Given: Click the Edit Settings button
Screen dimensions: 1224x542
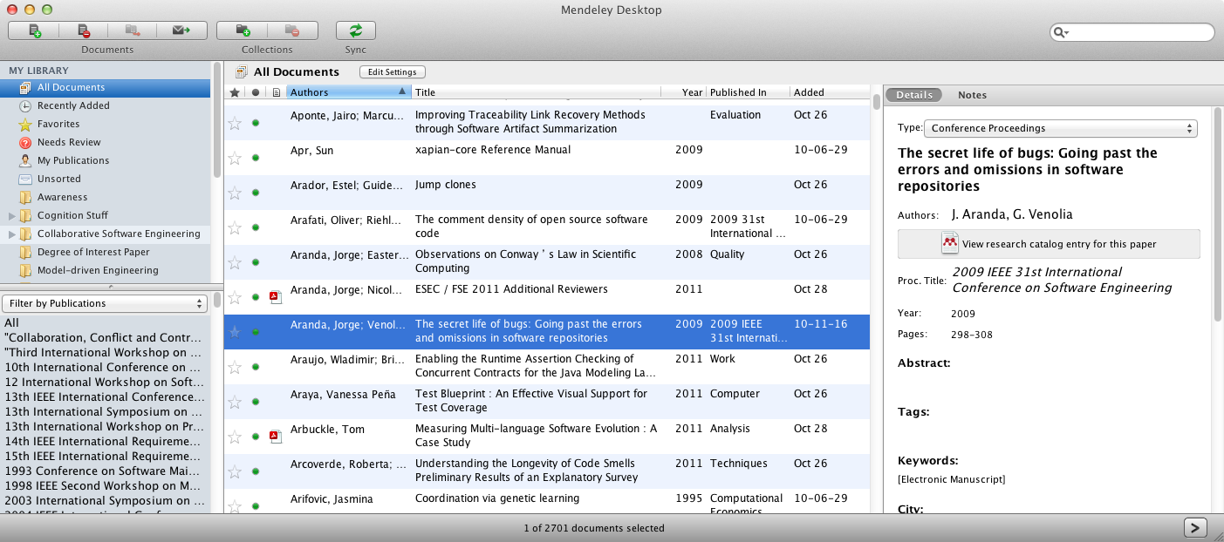Looking at the screenshot, I should [392, 72].
